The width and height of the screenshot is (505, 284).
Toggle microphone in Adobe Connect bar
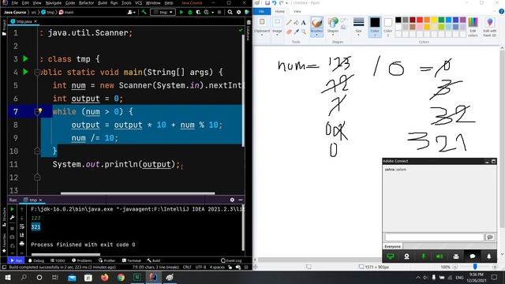pyautogui.click(x=423, y=256)
